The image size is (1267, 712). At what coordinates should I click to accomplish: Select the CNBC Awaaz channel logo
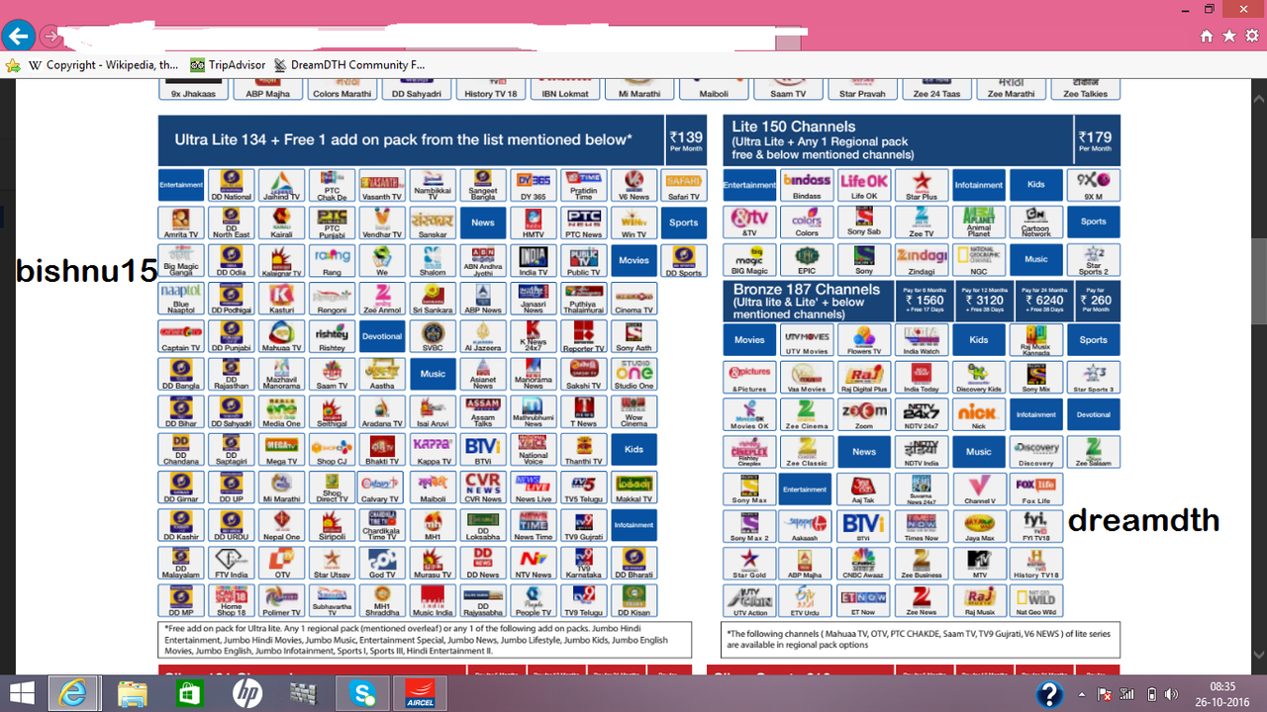tap(864, 564)
